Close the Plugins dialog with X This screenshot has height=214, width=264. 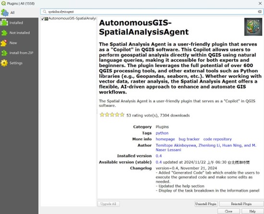260,3
